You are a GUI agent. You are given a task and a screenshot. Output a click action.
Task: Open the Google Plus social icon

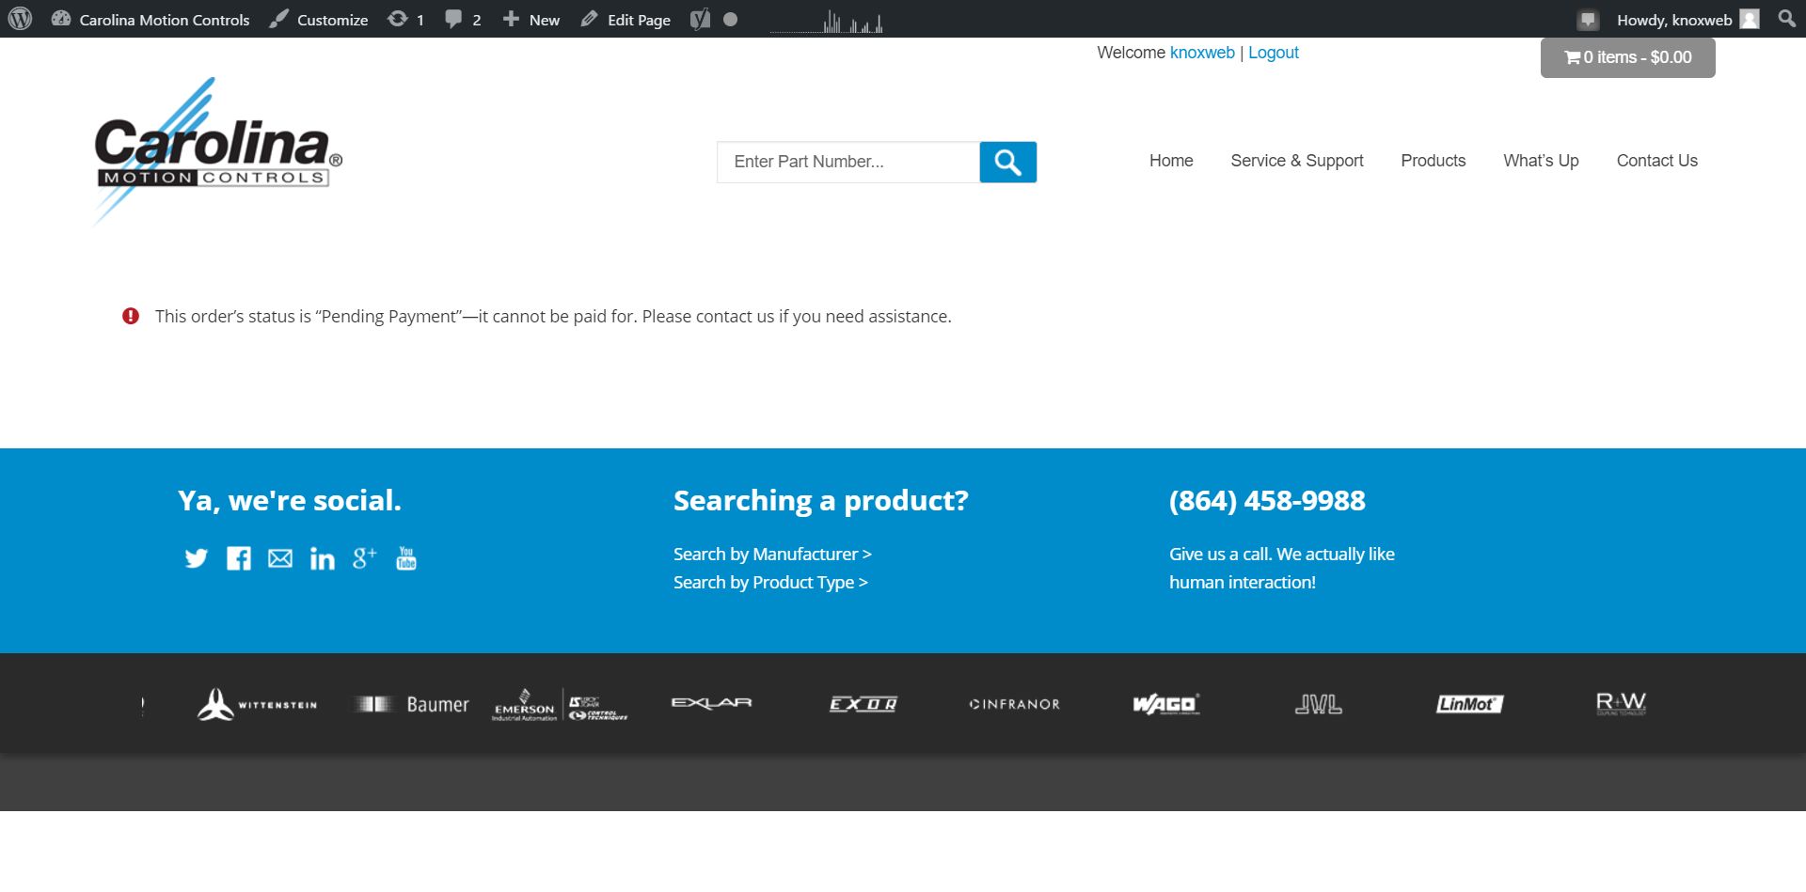365,557
